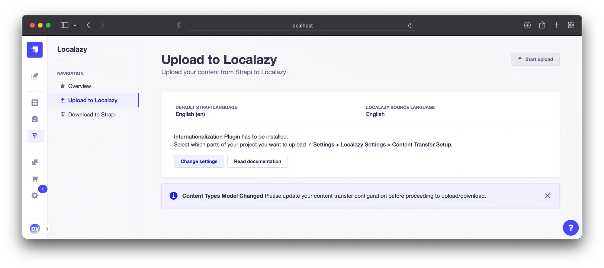
Task: Select the Localazy plugin icon in sidebar
Action: pos(35,136)
